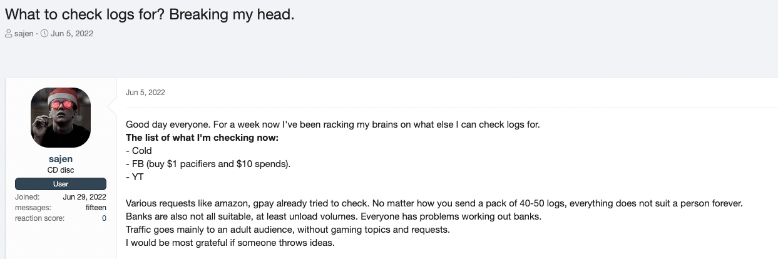
Task: Click the thread title What to check logs for
Action: [x=150, y=14]
